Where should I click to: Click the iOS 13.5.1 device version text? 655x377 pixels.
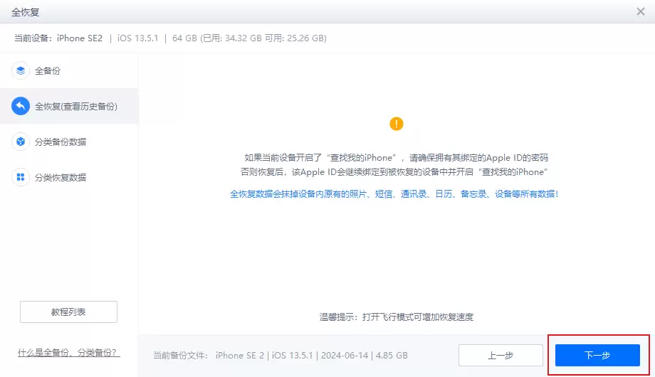pos(138,38)
